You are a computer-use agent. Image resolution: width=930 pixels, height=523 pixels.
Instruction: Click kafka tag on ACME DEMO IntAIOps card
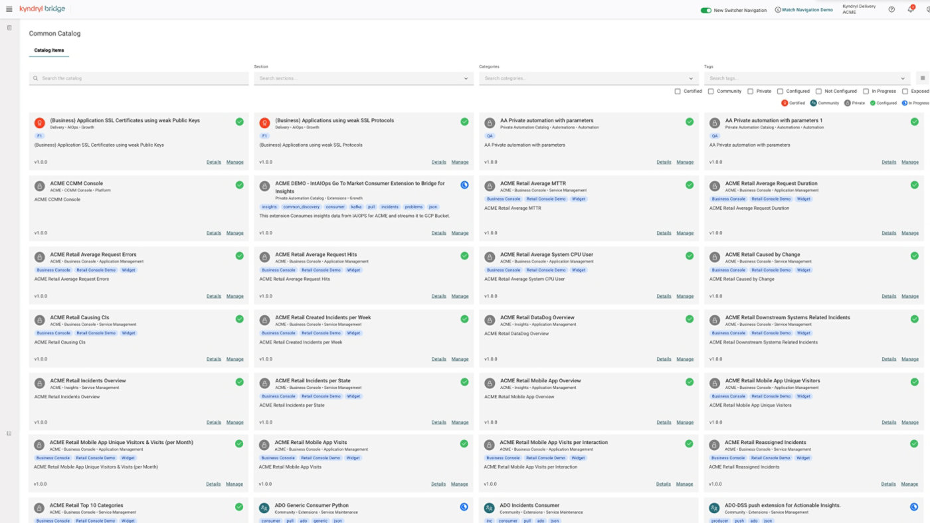(356, 207)
